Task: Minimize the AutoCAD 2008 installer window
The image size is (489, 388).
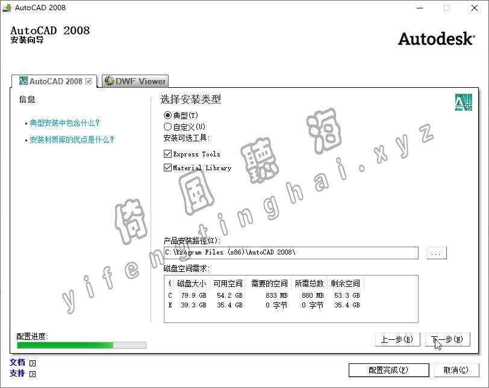Action: pyautogui.click(x=420, y=8)
